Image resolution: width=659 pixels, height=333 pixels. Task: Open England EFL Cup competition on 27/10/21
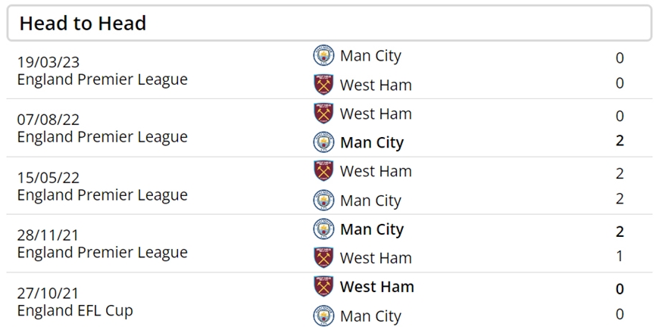coord(75,310)
